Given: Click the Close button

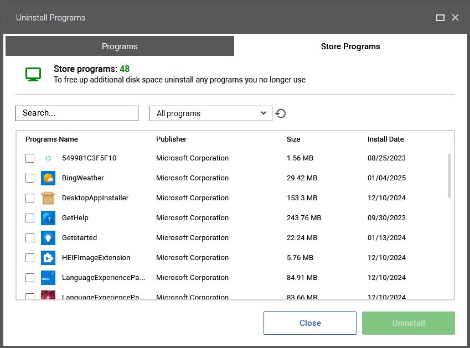Looking at the screenshot, I should pos(310,323).
